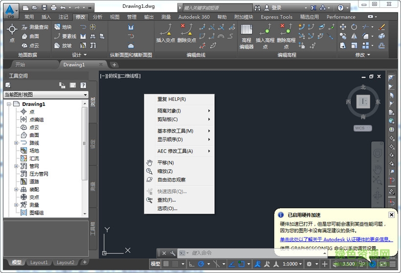Click the ViewCube top face
The image size is (401, 273).
point(363,101)
